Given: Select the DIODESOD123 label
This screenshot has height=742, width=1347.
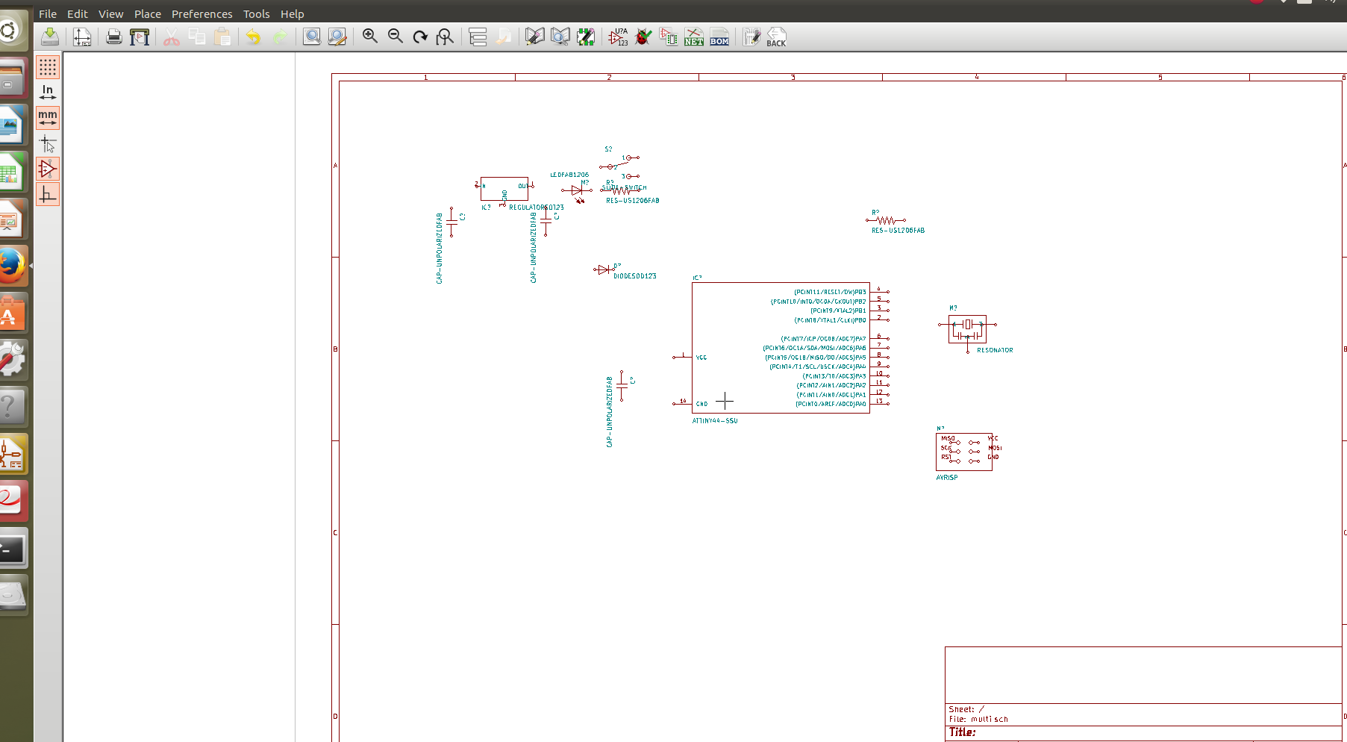Looking at the screenshot, I should pos(635,276).
